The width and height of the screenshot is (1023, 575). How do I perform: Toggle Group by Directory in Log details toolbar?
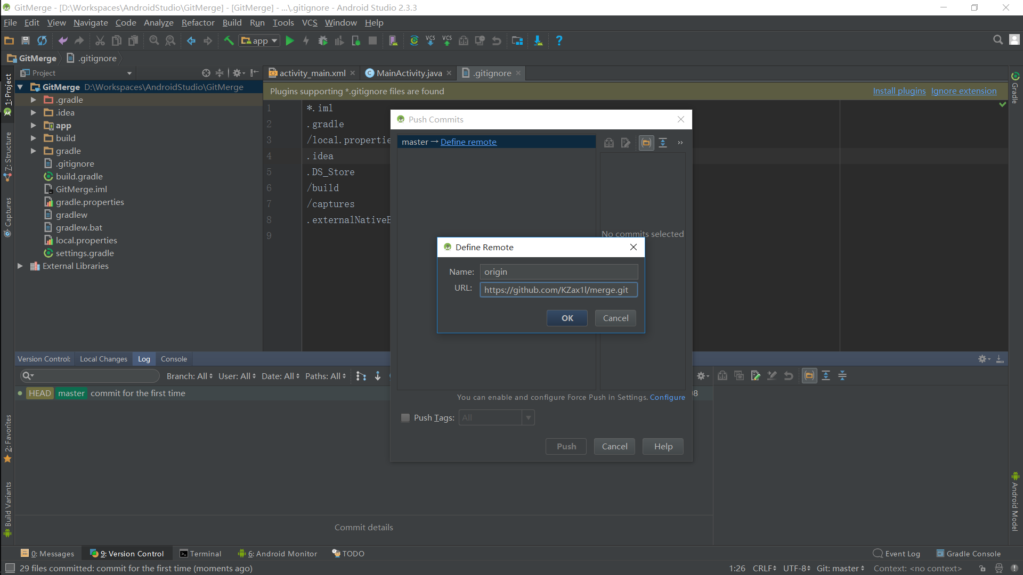809,376
